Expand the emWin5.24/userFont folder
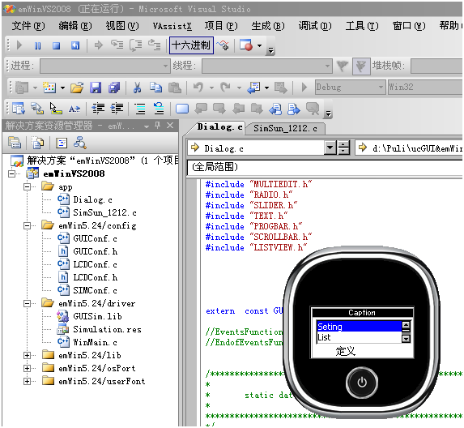The width and height of the screenshot is (464, 428). click(x=27, y=381)
